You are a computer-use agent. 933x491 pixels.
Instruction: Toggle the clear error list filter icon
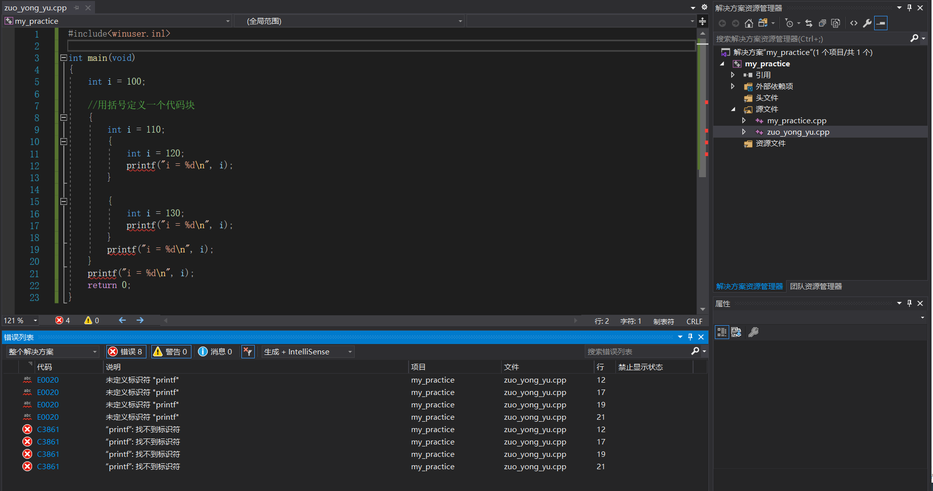point(248,351)
